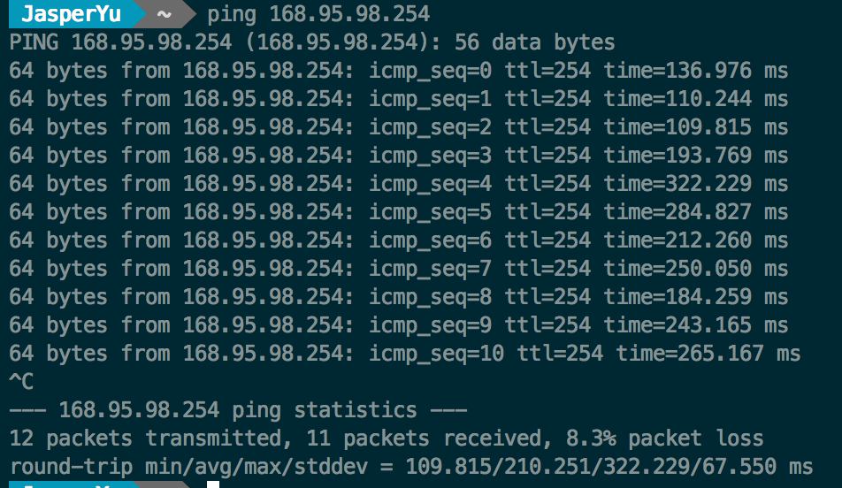The height and width of the screenshot is (488, 842).
Task: Click the time=212.260 ms value
Action: point(695,240)
